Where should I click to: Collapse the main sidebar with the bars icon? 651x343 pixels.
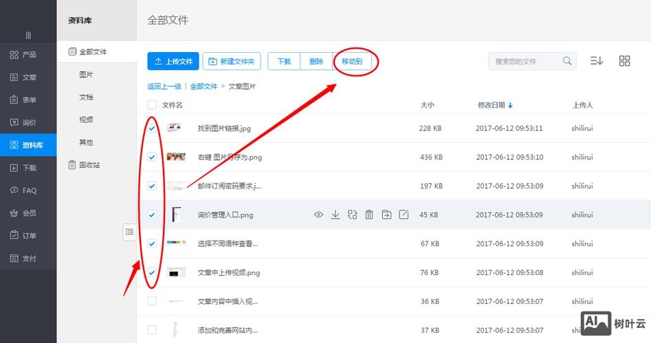pyautogui.click(x=28, y=35)
